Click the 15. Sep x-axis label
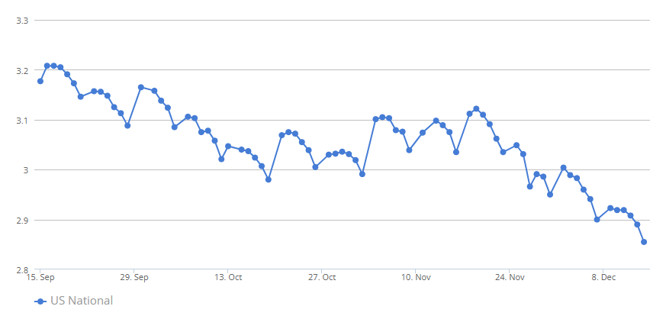This screenshot has width=666, height=316. click(41, 277)
